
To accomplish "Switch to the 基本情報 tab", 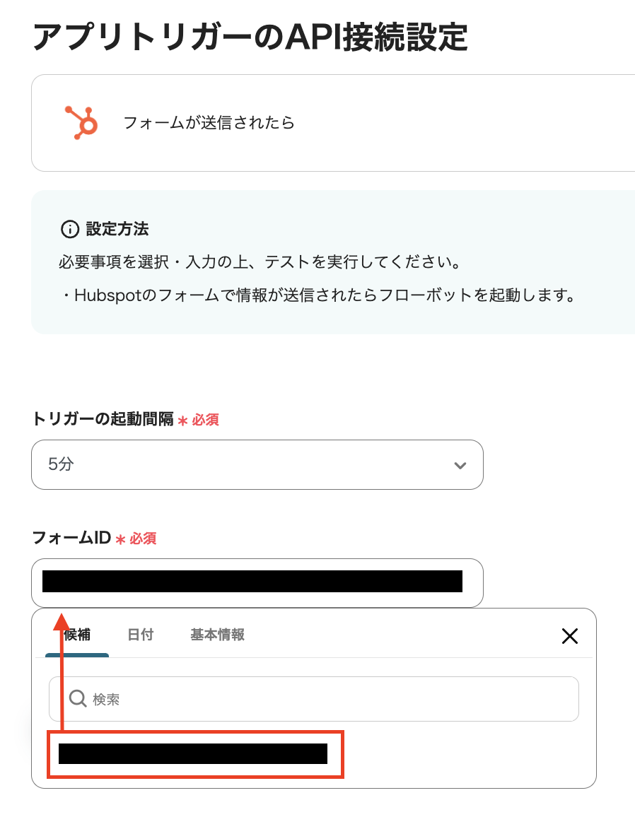I will tap(217, 635).
